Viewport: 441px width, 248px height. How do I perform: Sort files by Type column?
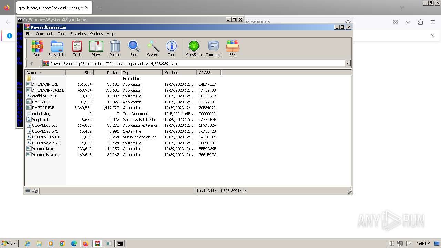click(x=142, y=72)
